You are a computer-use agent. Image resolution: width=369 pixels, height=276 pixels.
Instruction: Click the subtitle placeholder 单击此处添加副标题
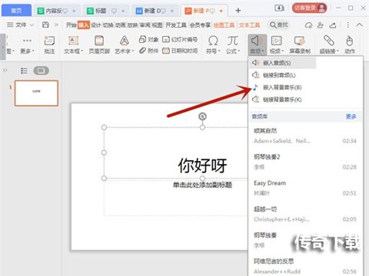tap(202, 185)
